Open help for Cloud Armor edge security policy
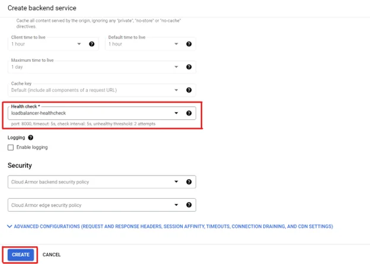Viewport: 370px width, 264px height. (x=189, y=205)
